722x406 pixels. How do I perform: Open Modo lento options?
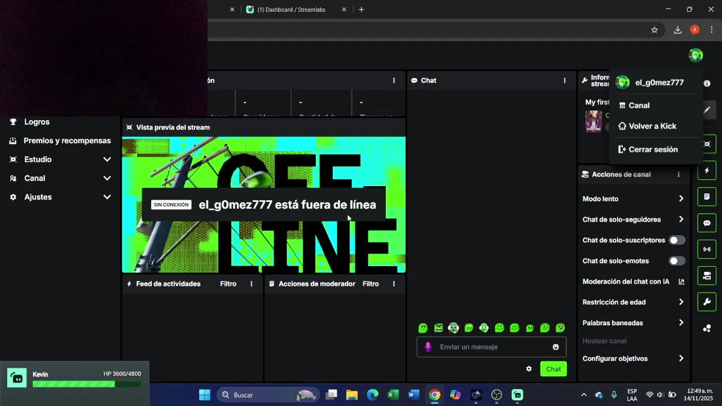(x=633, y=198)
